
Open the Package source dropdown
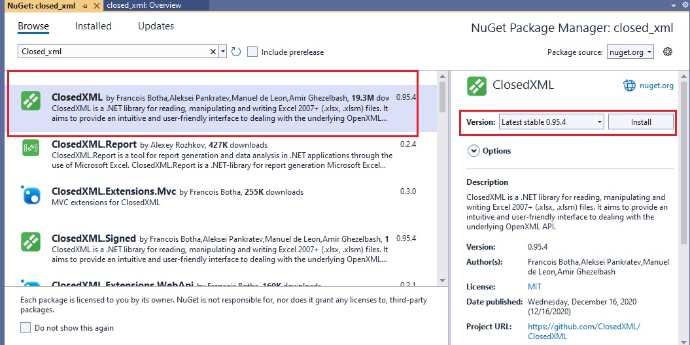(630, 52)
